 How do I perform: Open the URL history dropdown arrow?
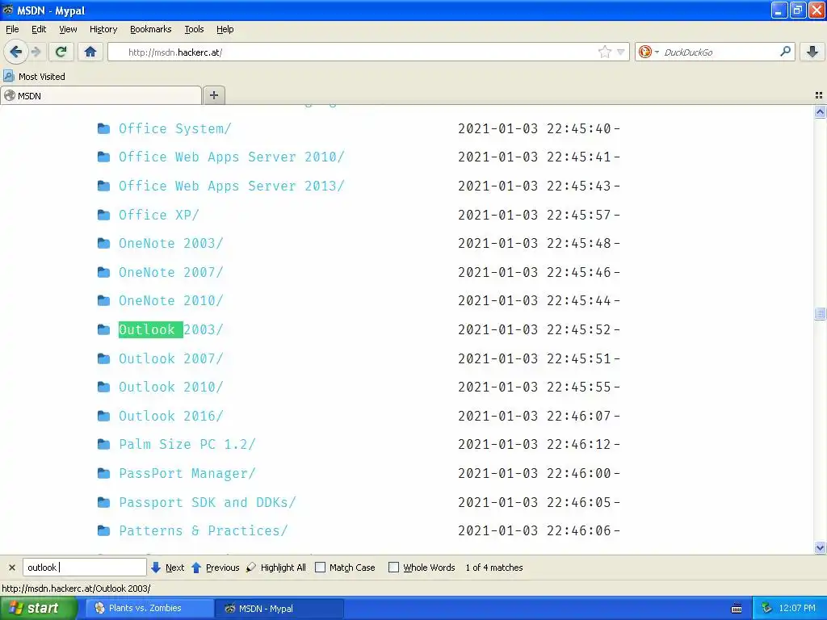point(621,52)
